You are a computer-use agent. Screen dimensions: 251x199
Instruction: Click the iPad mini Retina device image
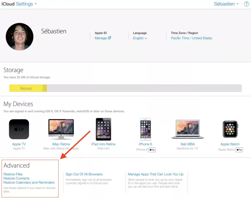pyautogui.click(x=103, y=129)
